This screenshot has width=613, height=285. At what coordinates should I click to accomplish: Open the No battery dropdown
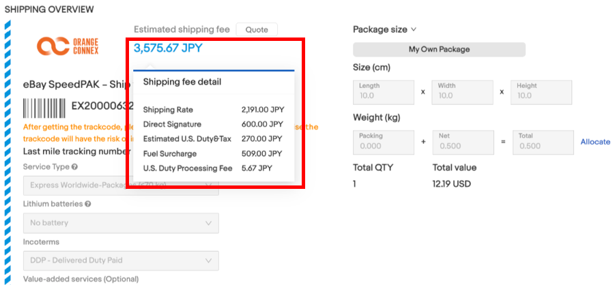point(122,223)
